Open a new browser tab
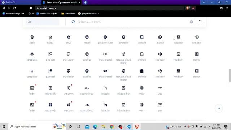The height and width of the screenshot is (130, 231). (85, 3)
